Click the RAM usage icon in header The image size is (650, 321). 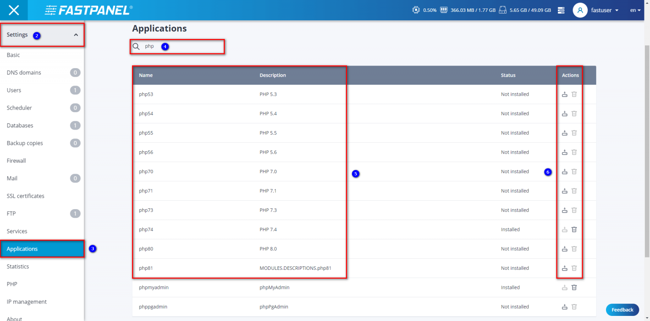pos(444,10)
